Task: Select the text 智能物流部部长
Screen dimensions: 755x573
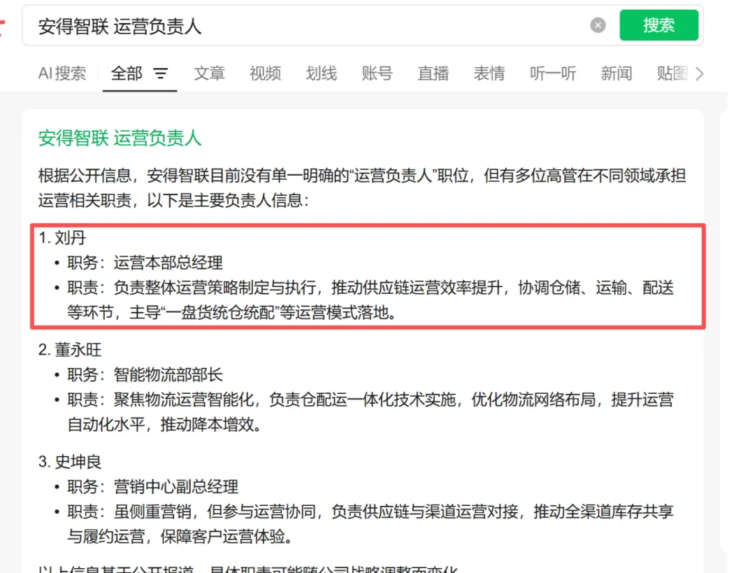Action: (x=168, y=374)
